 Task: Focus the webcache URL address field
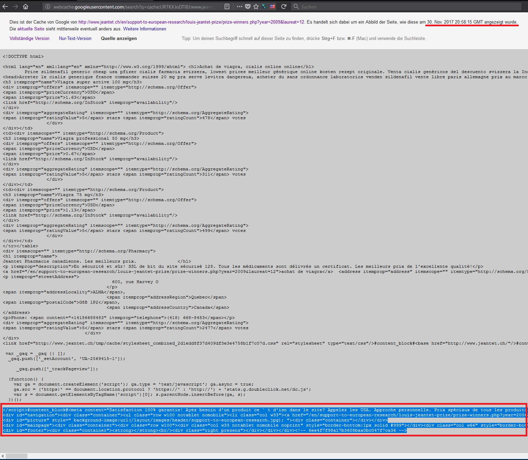click(133, 7)
